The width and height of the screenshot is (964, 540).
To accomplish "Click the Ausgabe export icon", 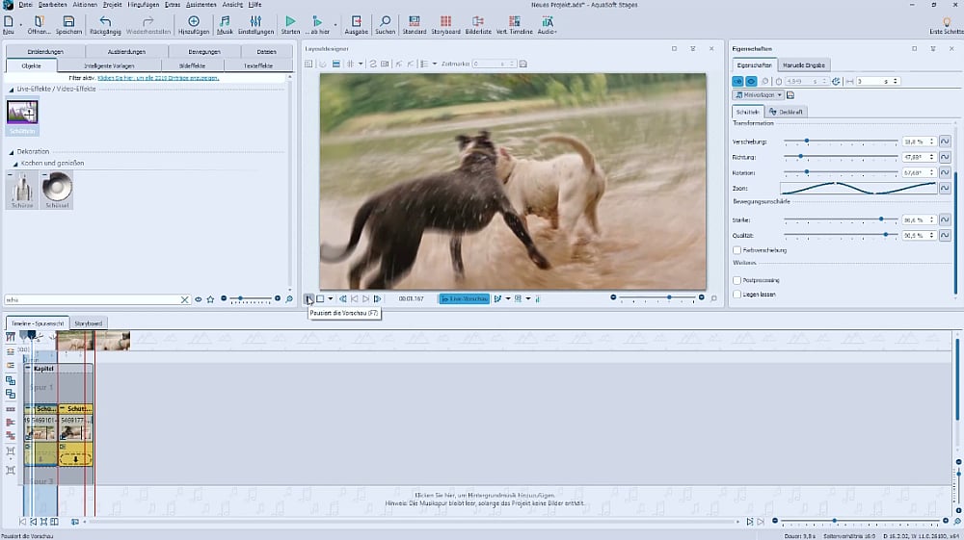I will [356, 21].
